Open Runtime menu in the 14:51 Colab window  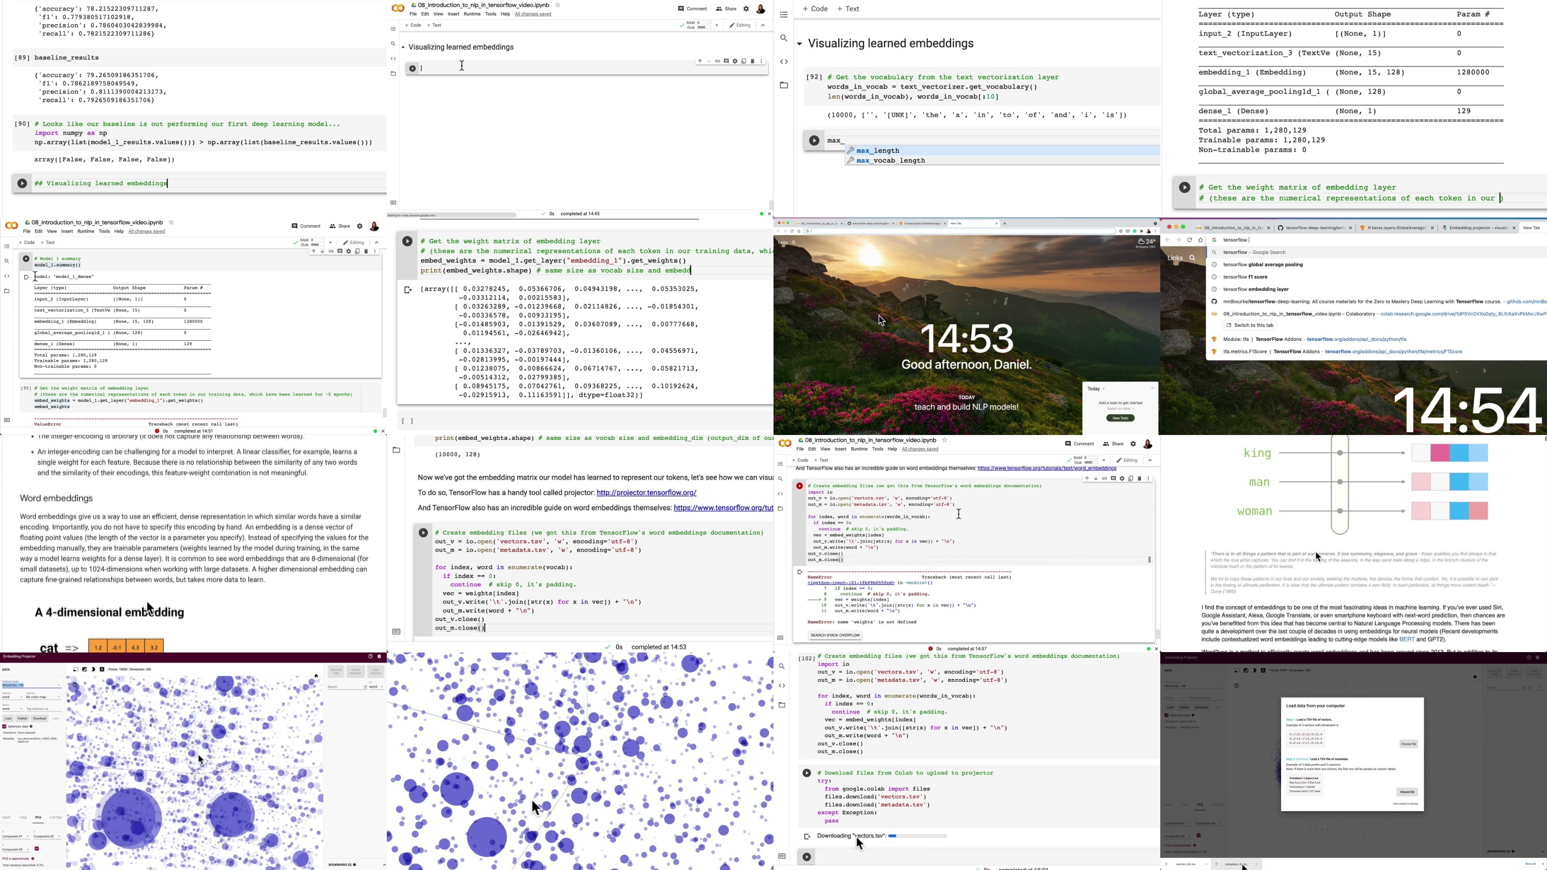click(86, 231)
